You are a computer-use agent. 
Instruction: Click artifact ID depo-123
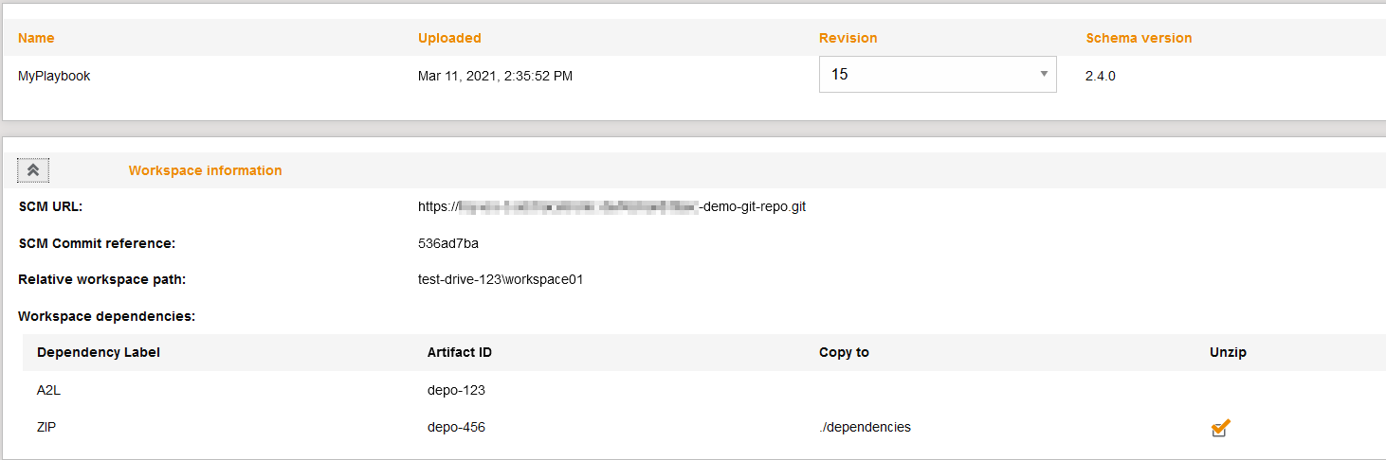pos(456,390)
